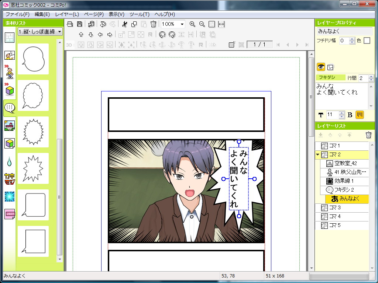Open the ファイル(F) menu
378x283 pixels.
pos(17,14)
